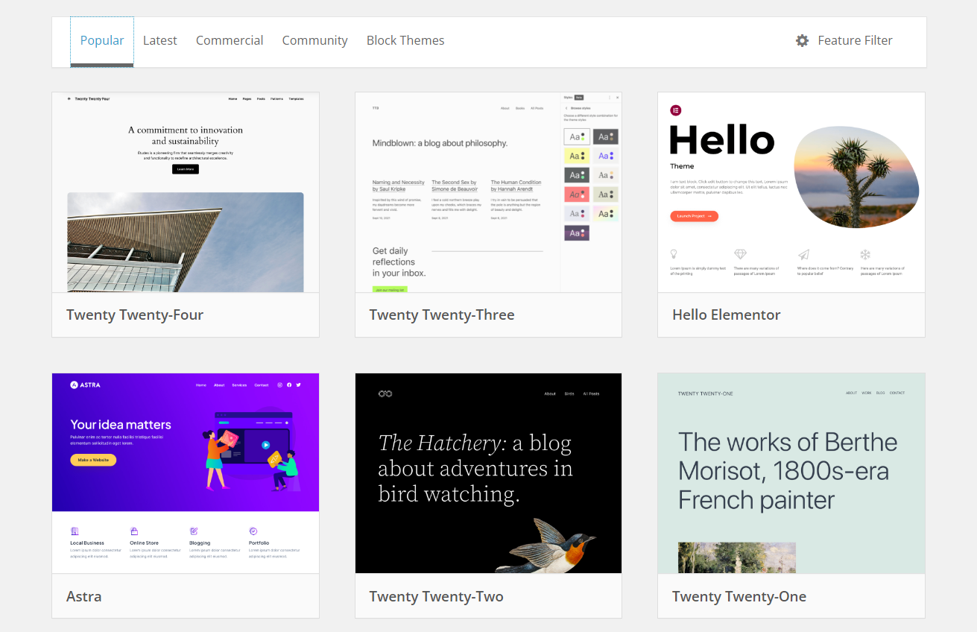Viewport: 977px width, 632px height.
Task: Click the green Join our mailing list button
Action: pos(391,289)
